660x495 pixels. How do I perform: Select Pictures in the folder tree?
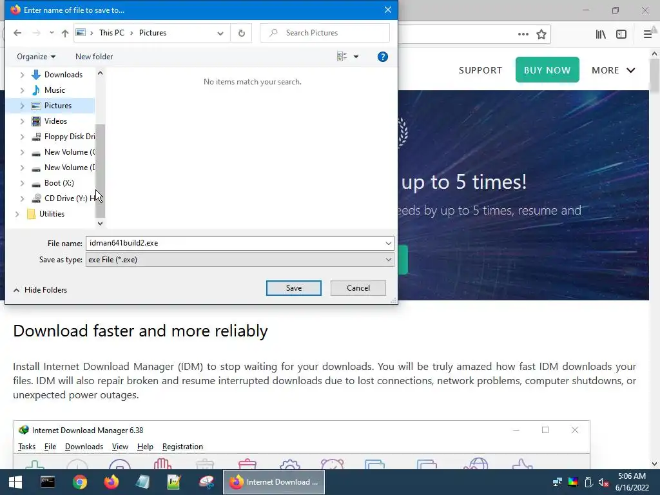tap(57, 106)
